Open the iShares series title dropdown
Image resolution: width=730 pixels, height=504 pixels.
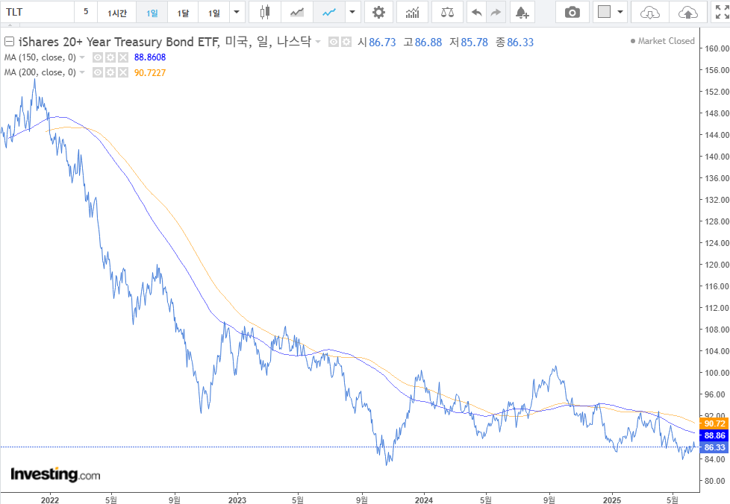pyautogui.click(x=319, y=42)
